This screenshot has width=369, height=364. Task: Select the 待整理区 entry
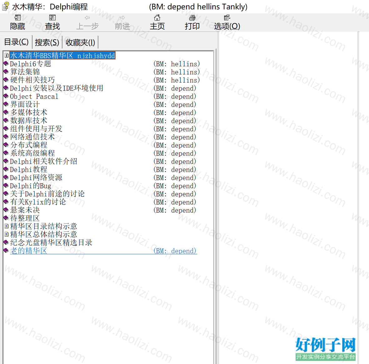click(25, 218)
